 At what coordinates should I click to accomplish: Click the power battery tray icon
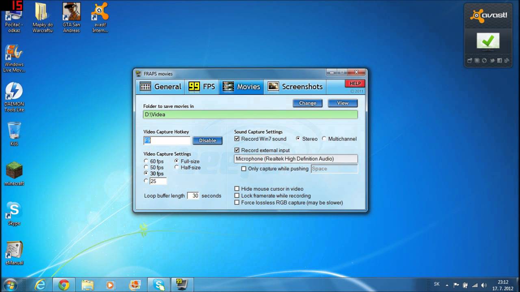[x=465, y=285]
